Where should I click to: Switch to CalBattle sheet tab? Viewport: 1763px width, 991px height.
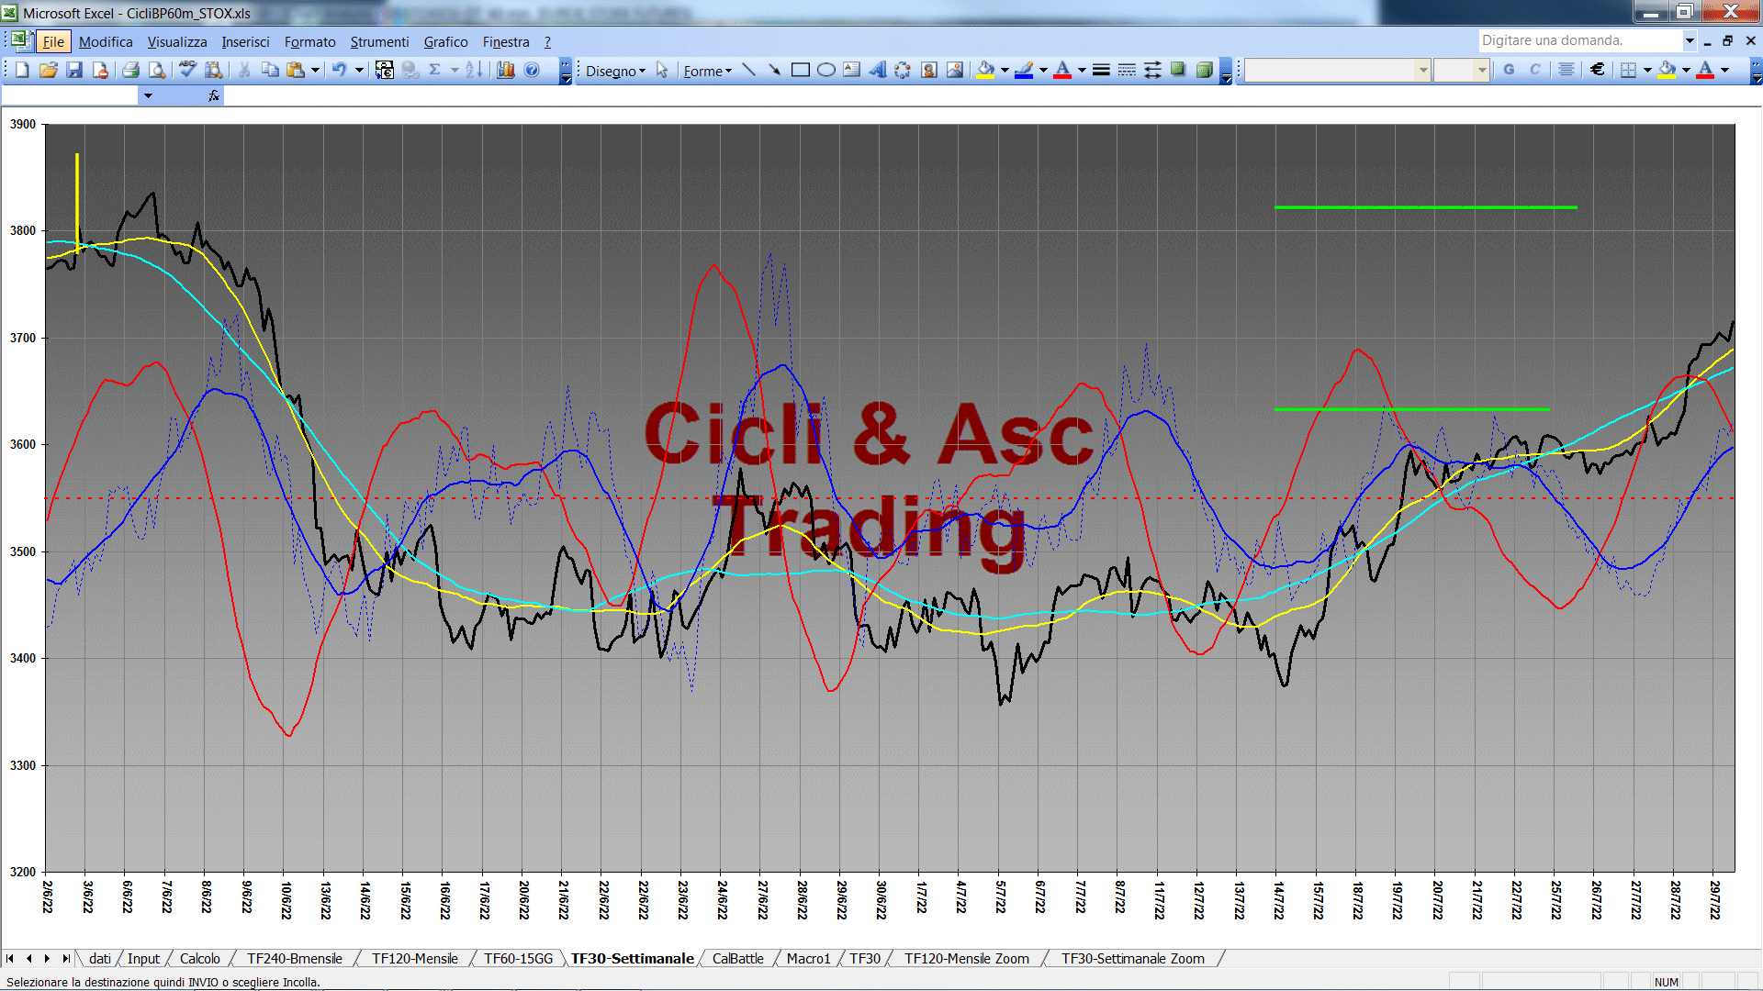pos(737,958)
